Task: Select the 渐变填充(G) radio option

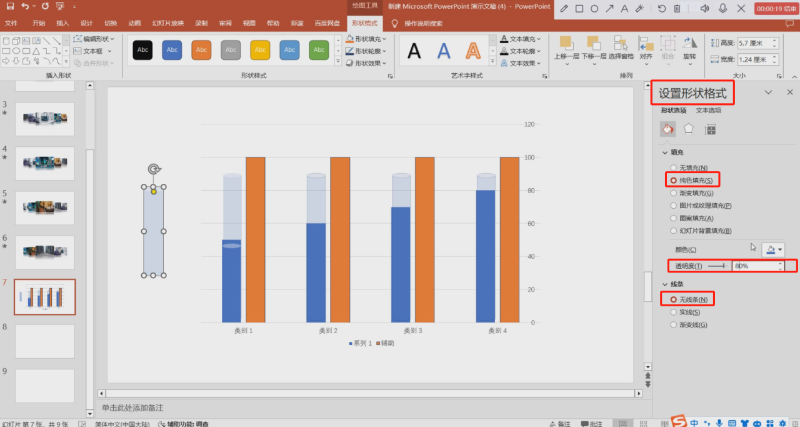Action: tap(673, 193)
